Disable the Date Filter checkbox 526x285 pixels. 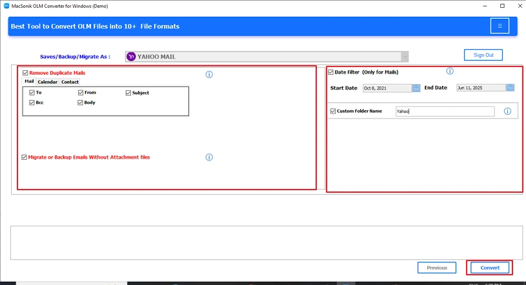tap(331, 72)
